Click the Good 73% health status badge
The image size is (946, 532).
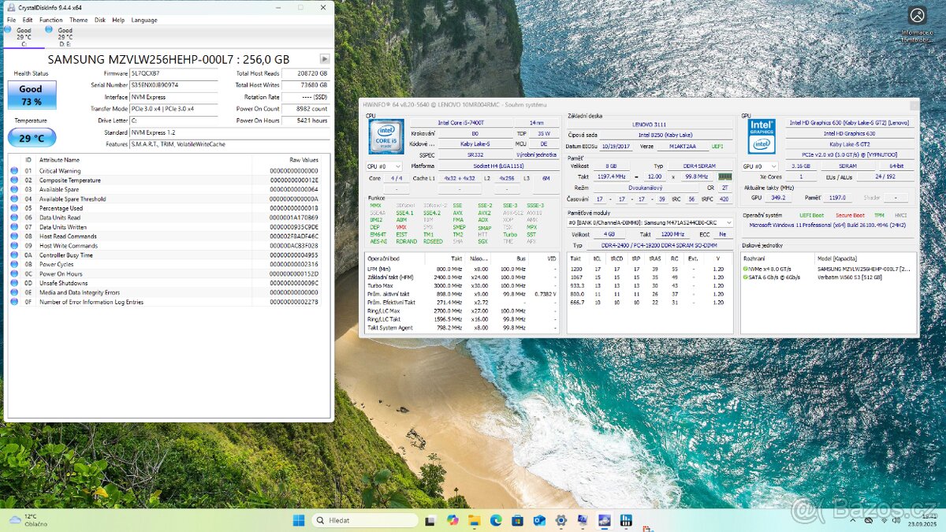point(32,95)
